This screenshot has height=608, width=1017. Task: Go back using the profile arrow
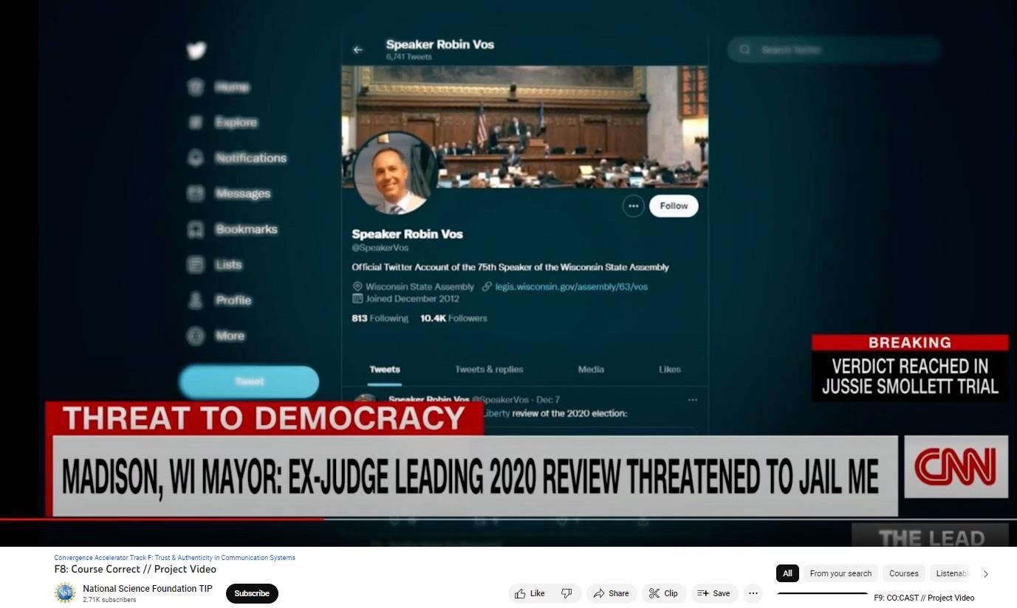[x=358, y=49]
